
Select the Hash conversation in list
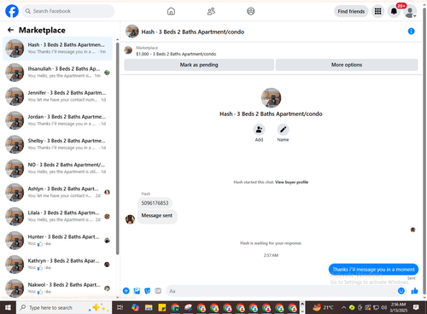coord(57,49)
